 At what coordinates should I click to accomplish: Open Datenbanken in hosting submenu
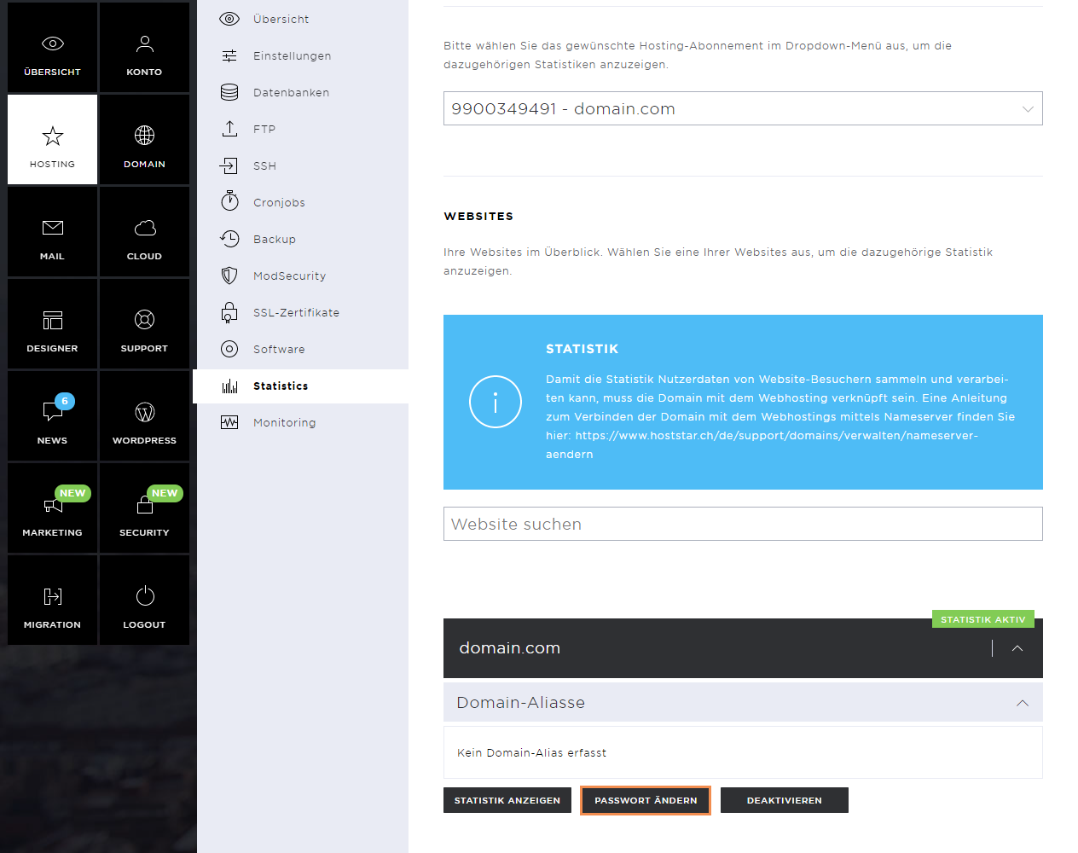pos(291,92)
